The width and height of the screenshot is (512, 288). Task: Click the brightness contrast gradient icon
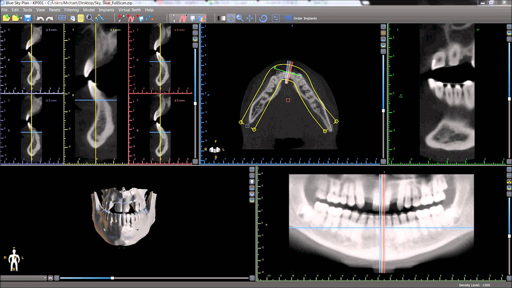point(220,19)
